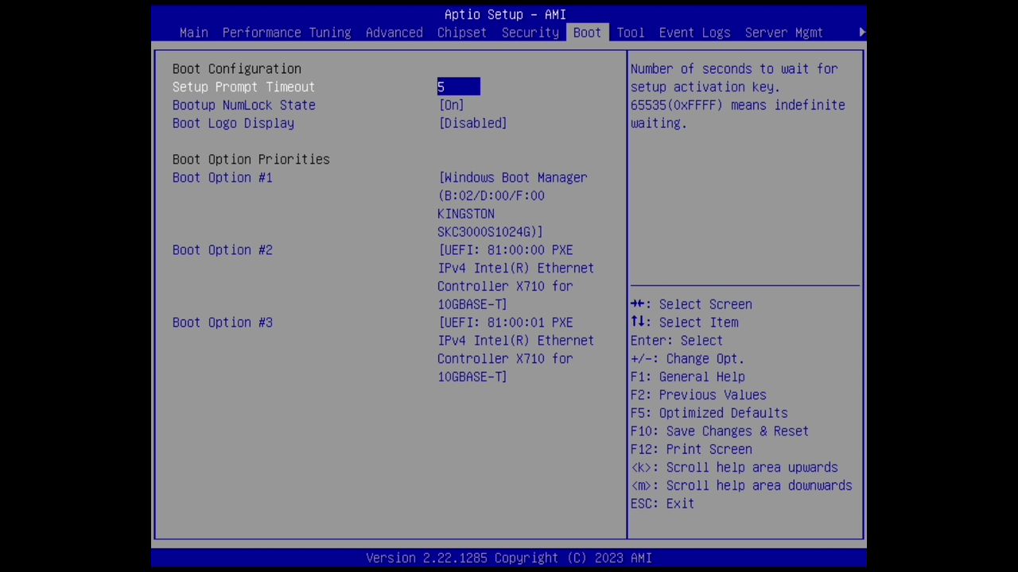This screenshot has height=572, width=1018.
Task: Open the Security tab
Action: (x=530, y=33)
